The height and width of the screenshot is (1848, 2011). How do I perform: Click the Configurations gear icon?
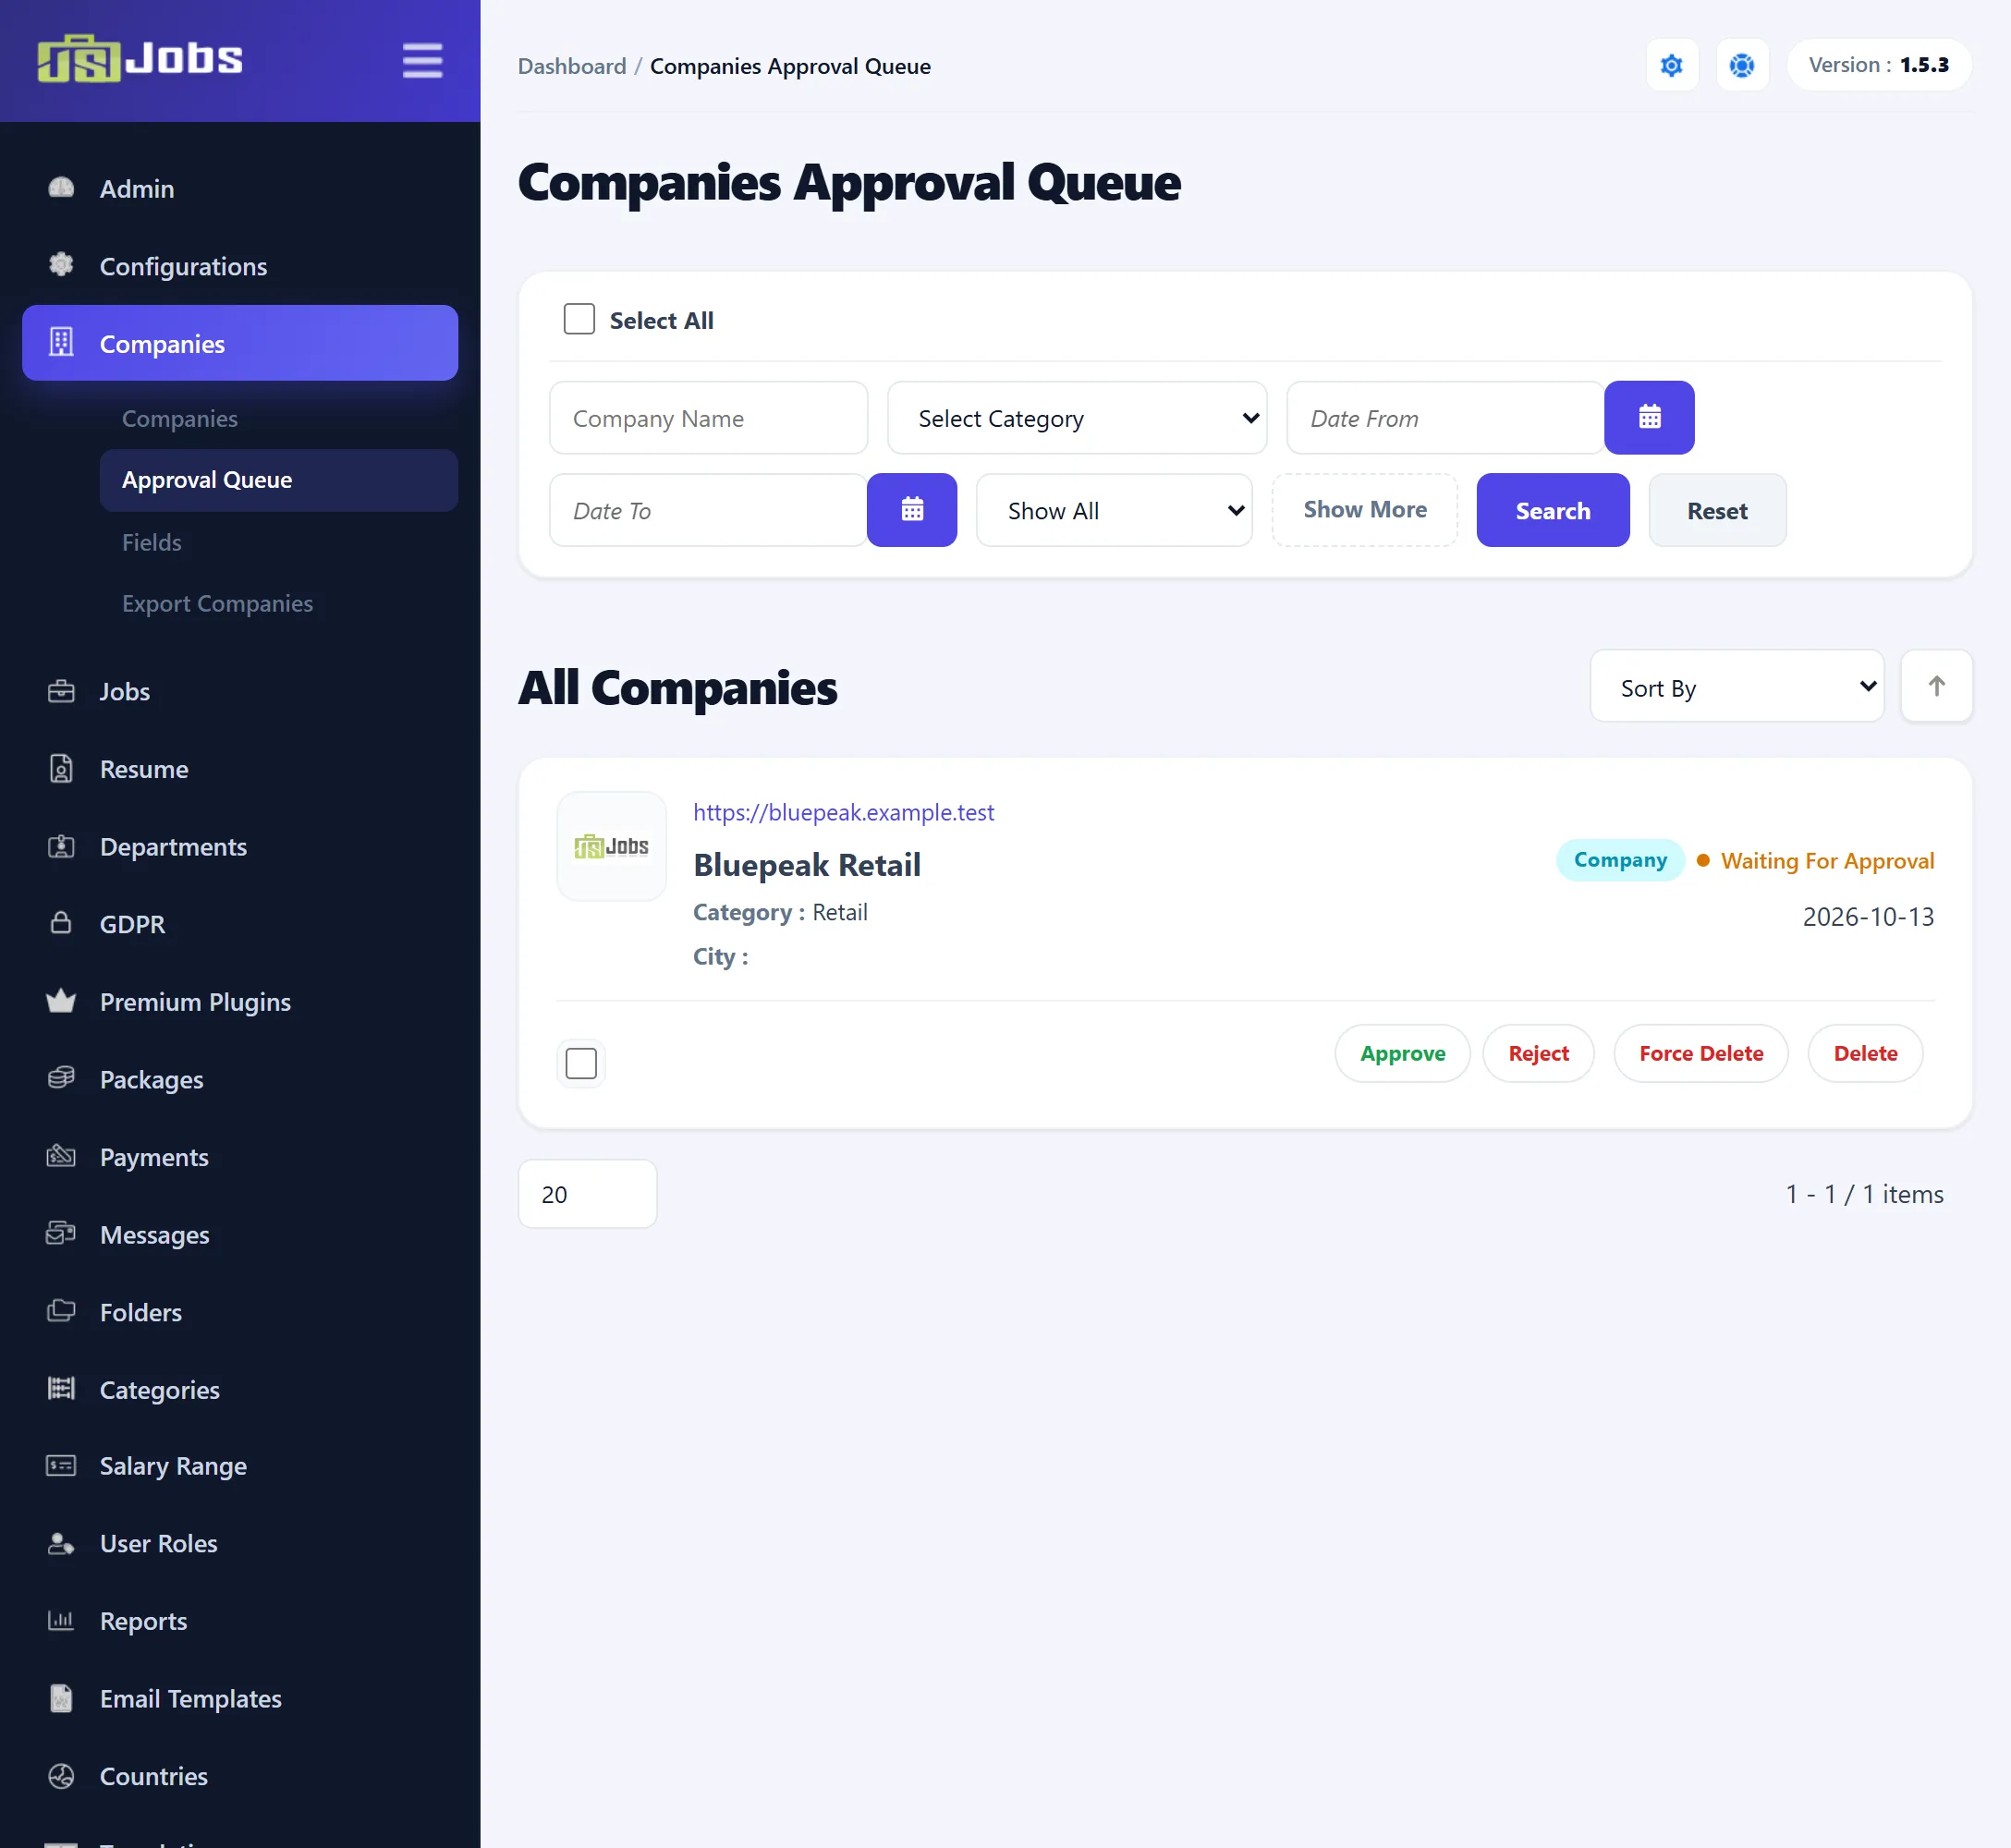pos(61,265)
